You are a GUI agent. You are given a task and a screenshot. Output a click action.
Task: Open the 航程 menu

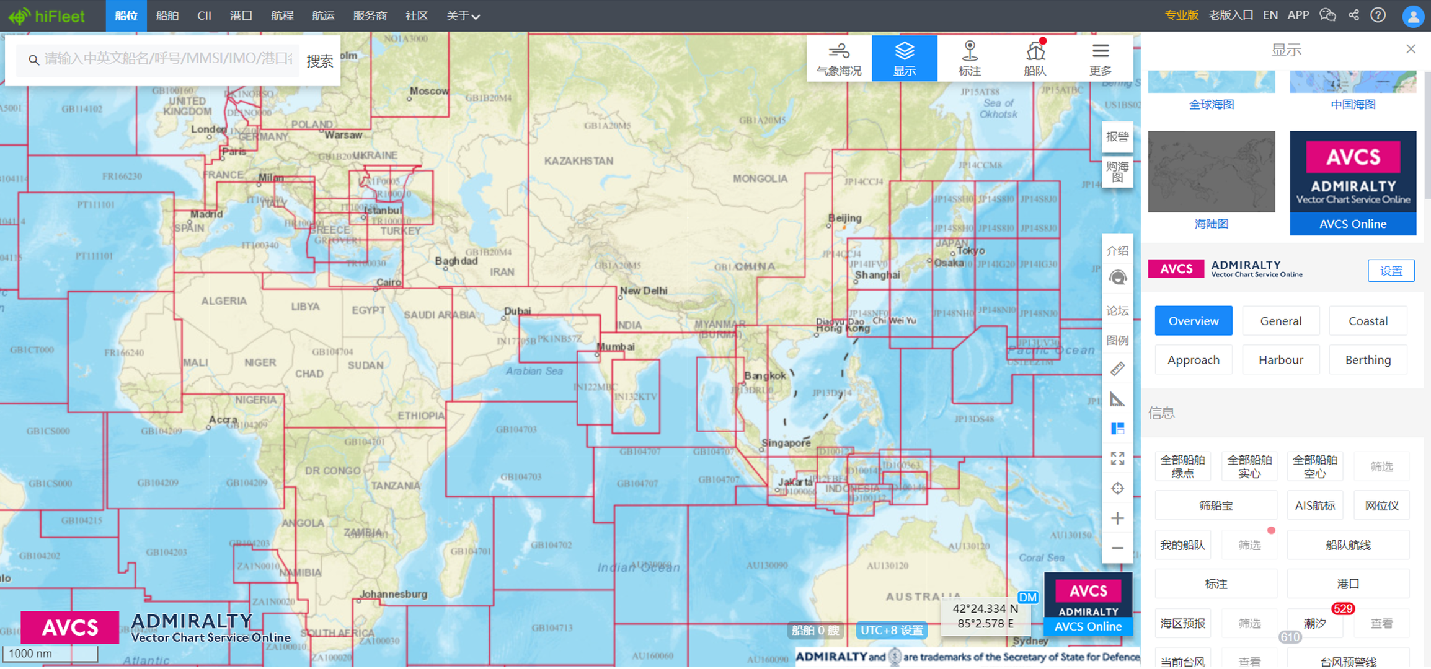tap(282, 15)
